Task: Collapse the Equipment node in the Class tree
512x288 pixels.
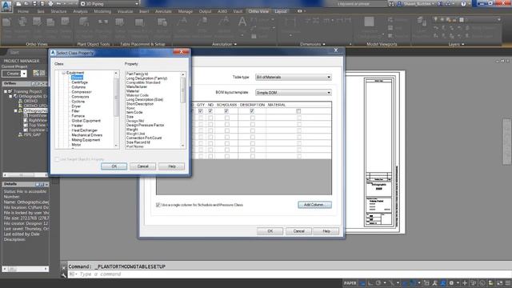Action: point(64,73)
